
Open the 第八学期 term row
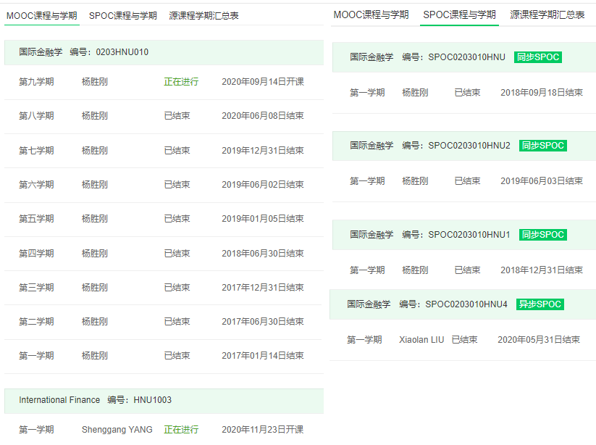tap(36, 116)
